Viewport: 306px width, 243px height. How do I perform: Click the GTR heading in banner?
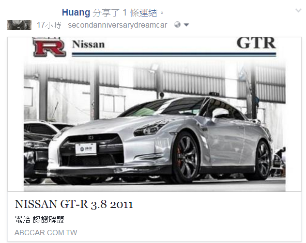coord(256,43)
